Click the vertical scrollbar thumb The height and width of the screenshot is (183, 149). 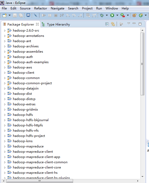click(142, 64)
